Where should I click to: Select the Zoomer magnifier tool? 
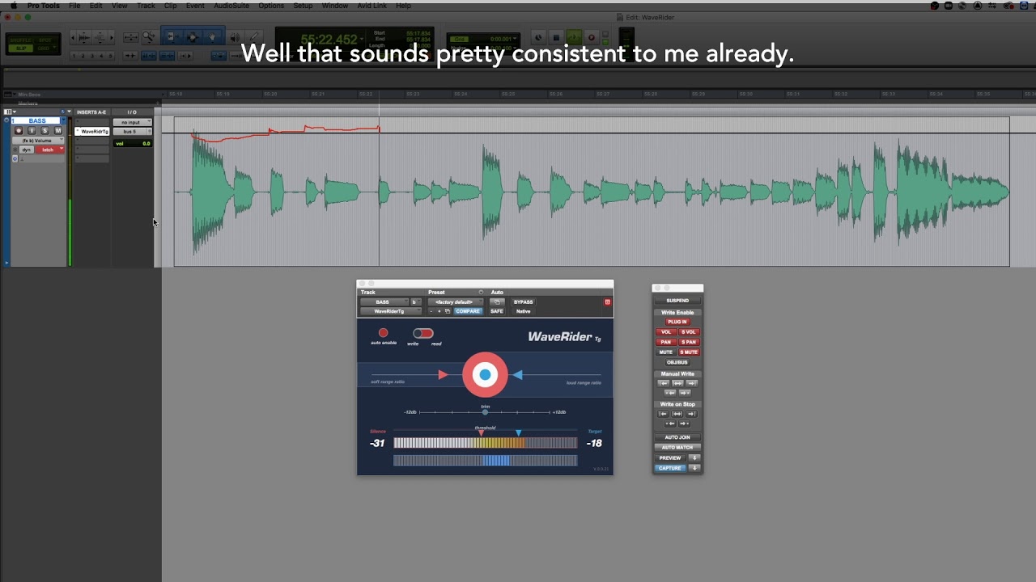(150, 37)
